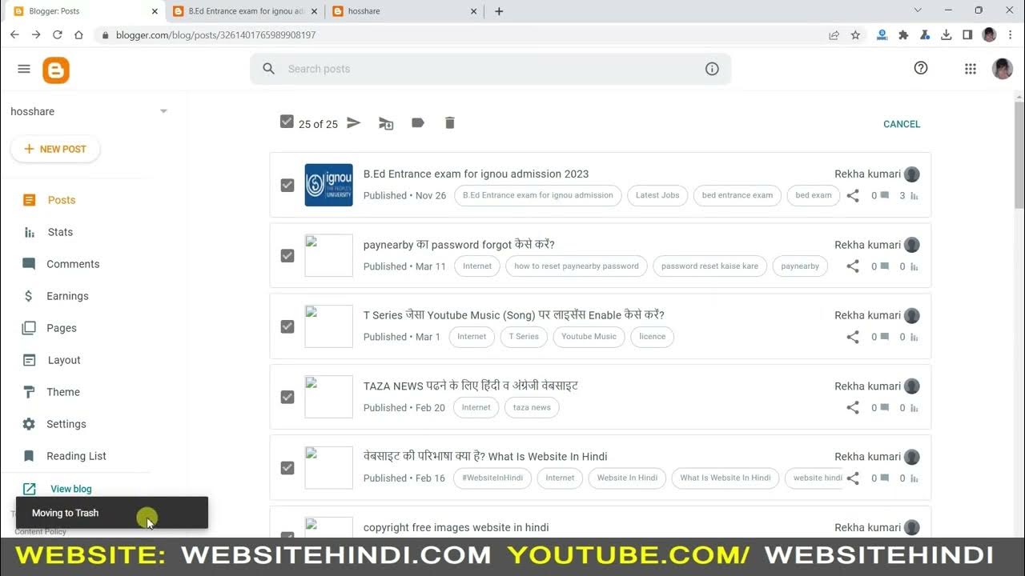1025x576 pixels.
Task: Delete selected posts with trash icon
Action: point(450,122)
